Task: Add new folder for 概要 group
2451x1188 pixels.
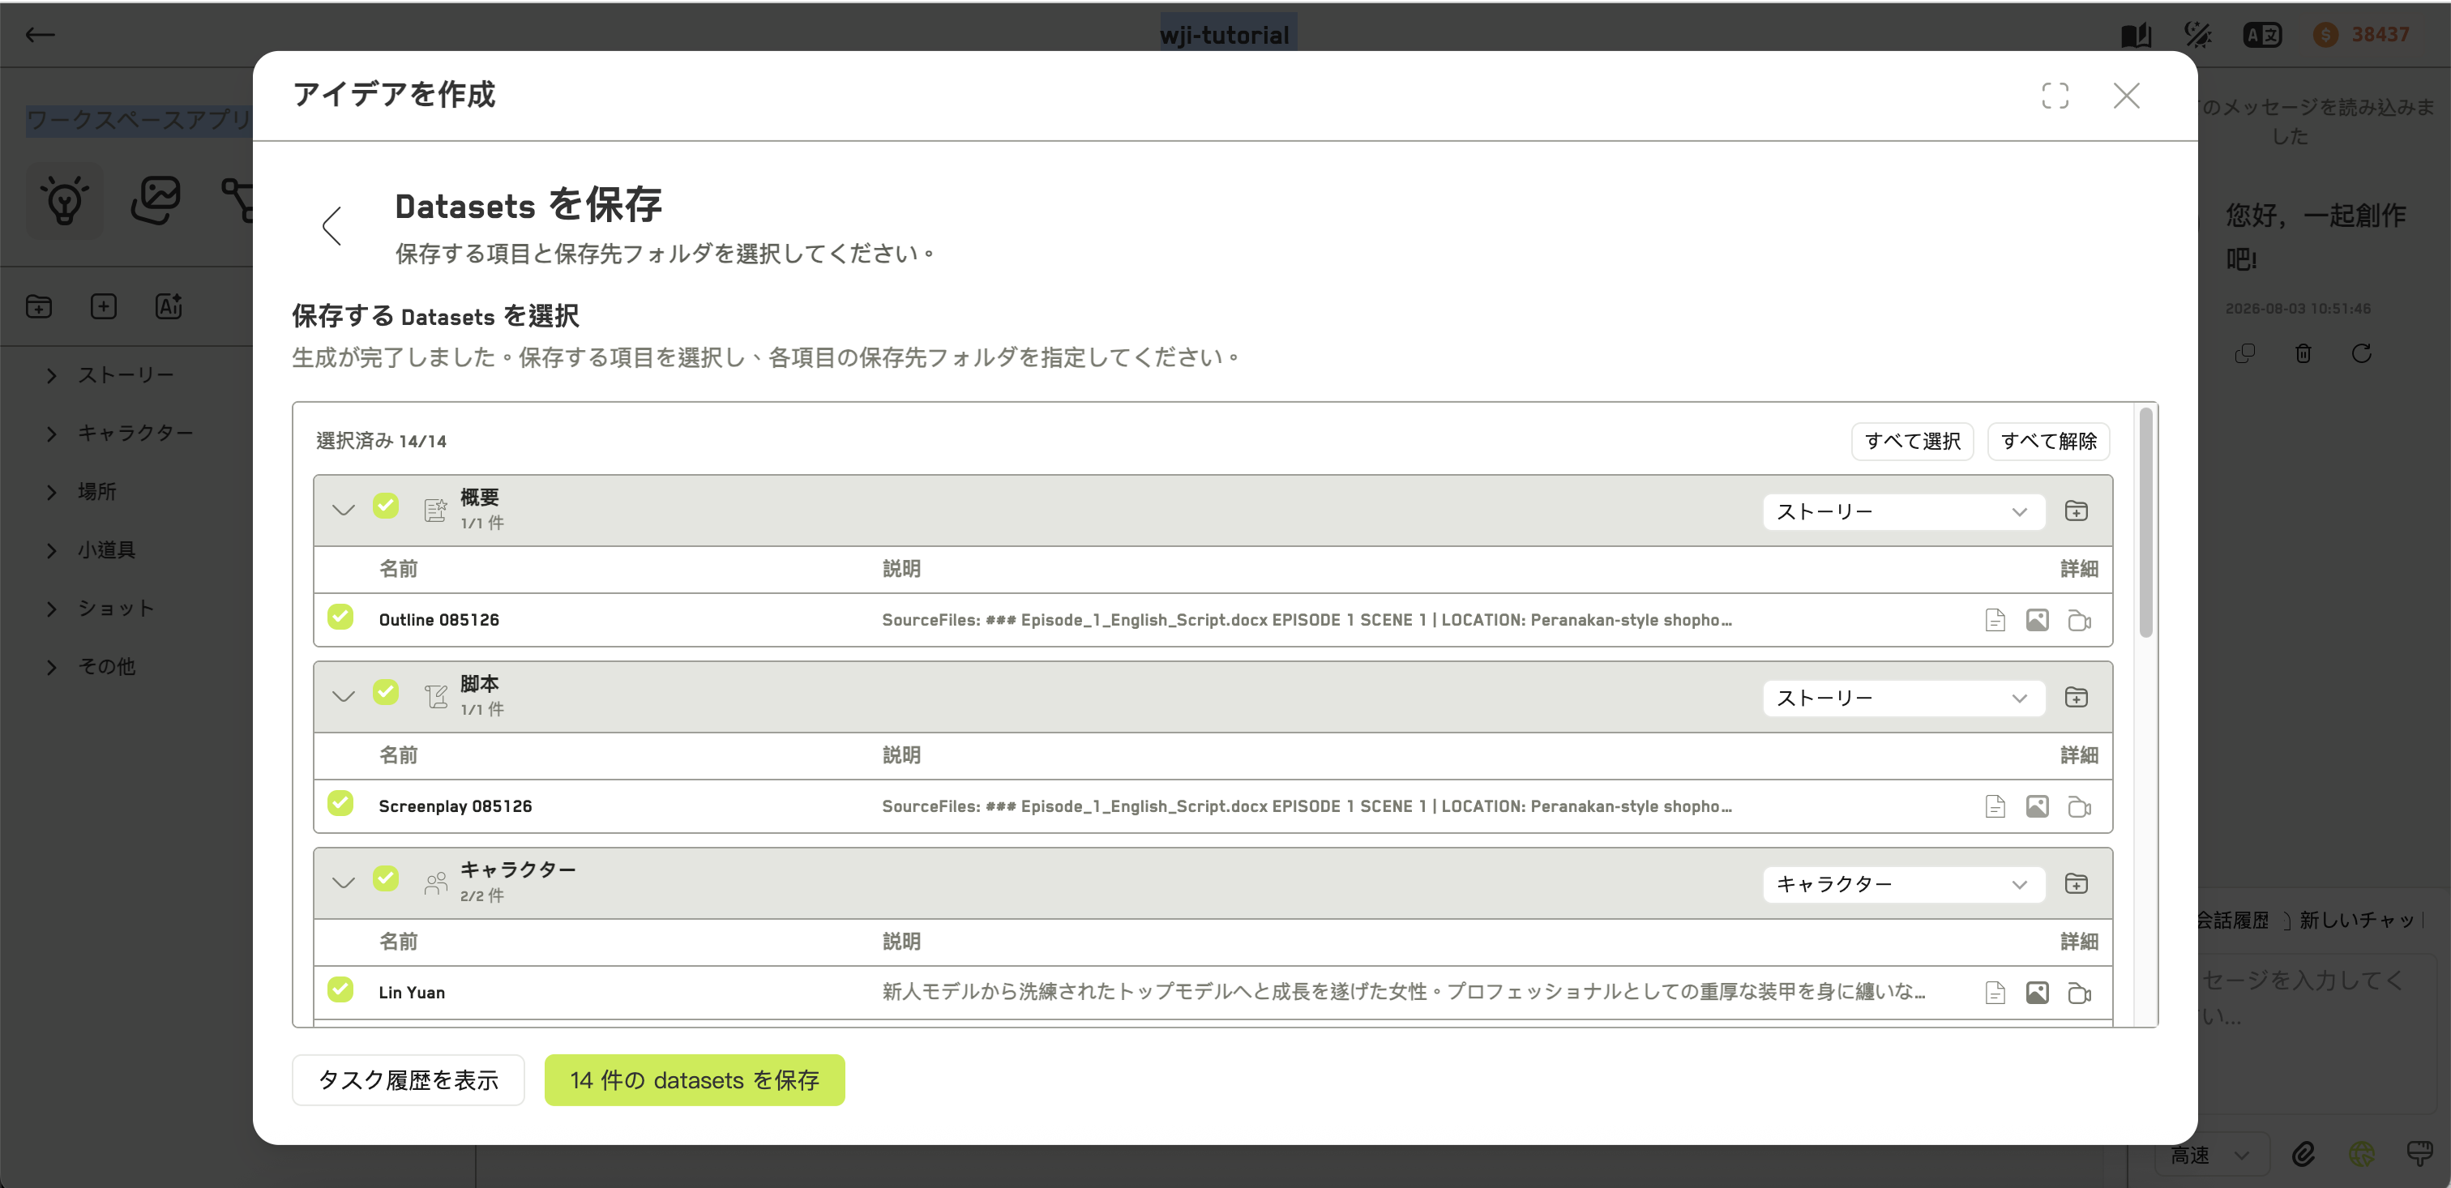Action: 2076,511
